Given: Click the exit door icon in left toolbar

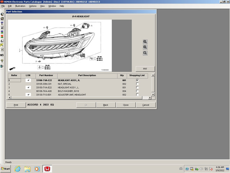Looking at the screenshot, I should point(2,66).
